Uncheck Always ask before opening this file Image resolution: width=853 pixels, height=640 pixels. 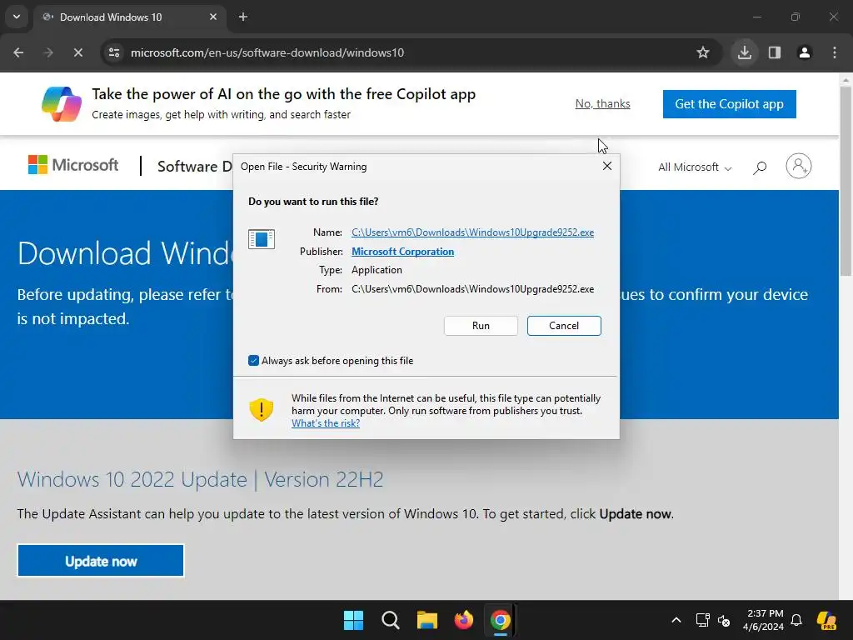[253, 360]
